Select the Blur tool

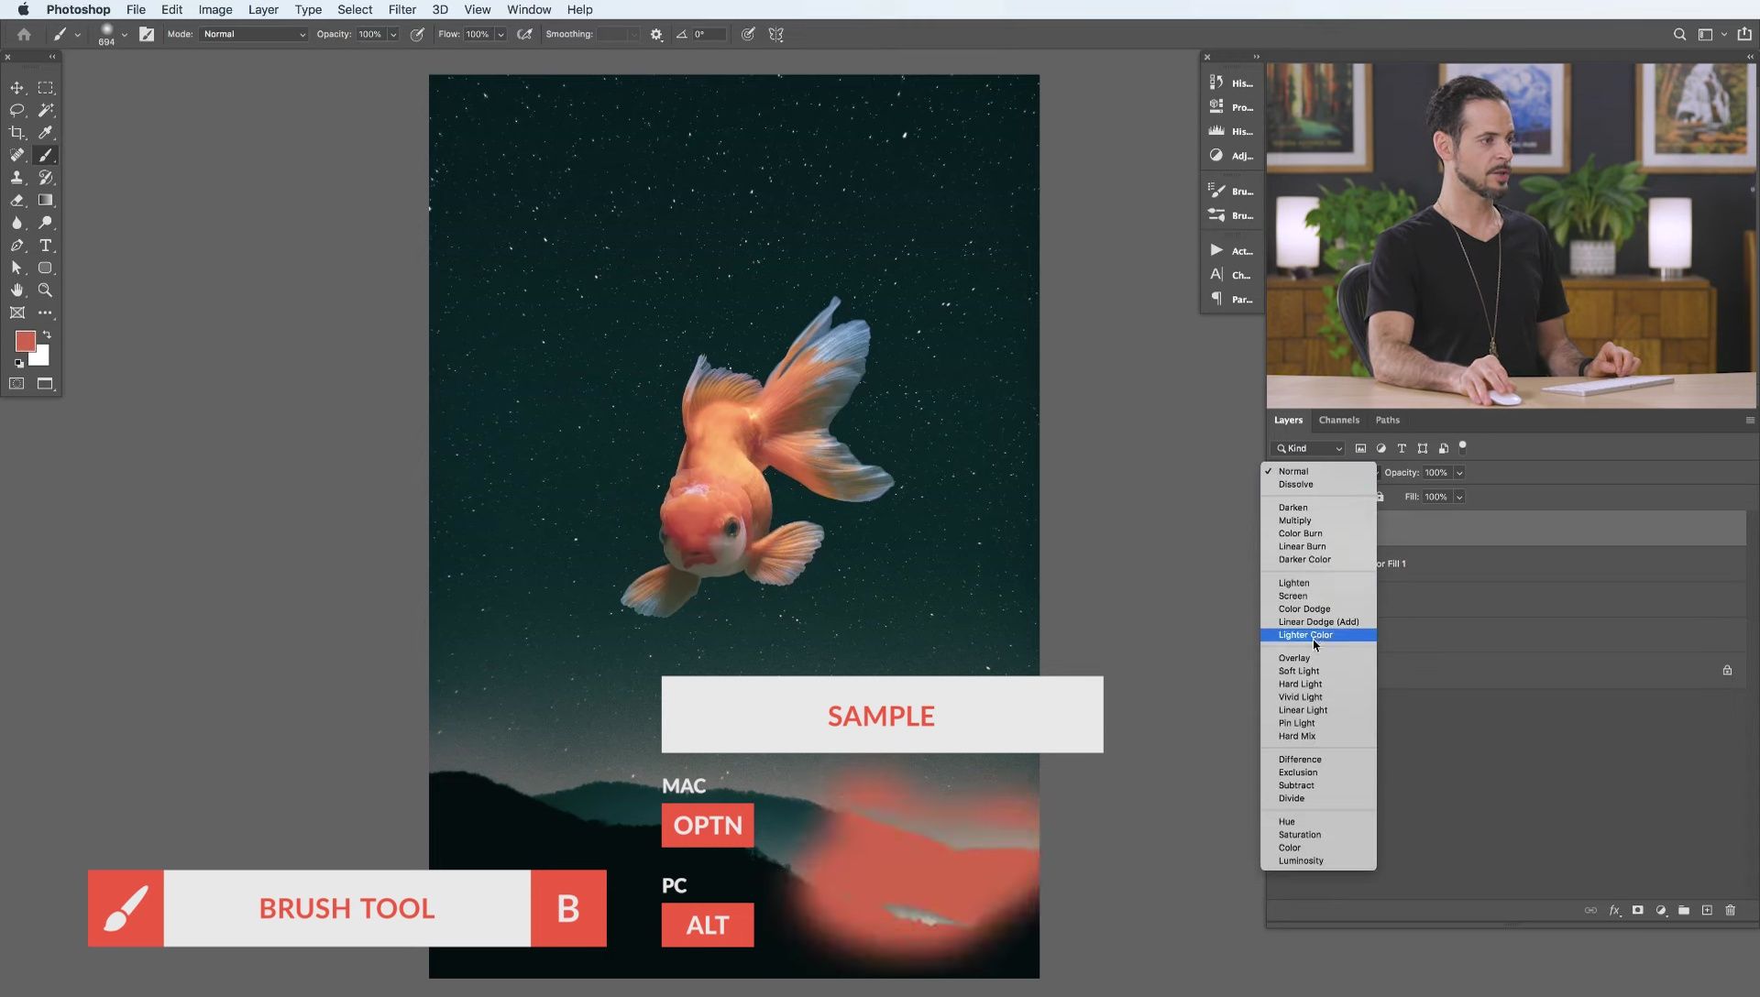pyautogui.click(x=16, y=223)
